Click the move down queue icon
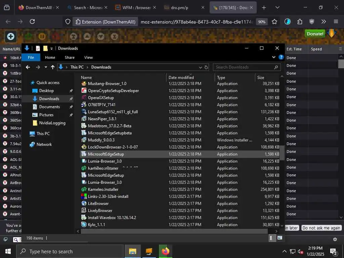Screen dimensions: 344x258 pos(101,36)
